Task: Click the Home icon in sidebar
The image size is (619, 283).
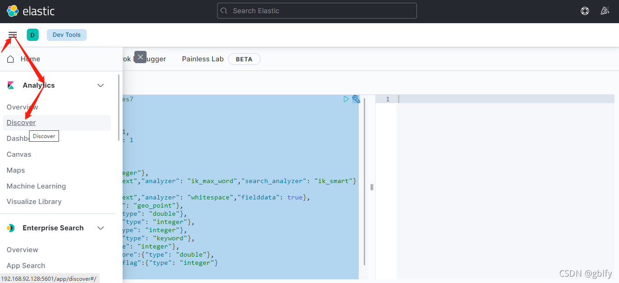Action: click(10, 59)
